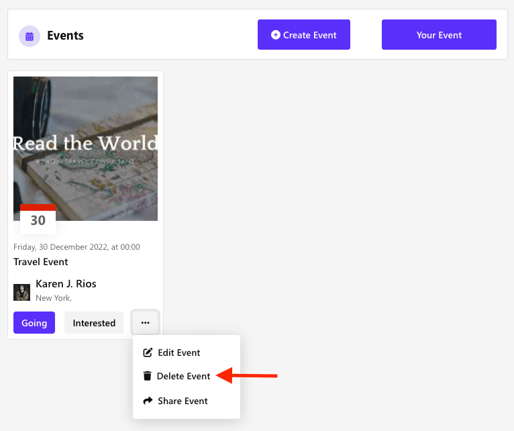This screenshot has width=514, height=431.
Task: Click the red calendar date badge showing 30
Action: pyautogui.click(x=38, y=219)
